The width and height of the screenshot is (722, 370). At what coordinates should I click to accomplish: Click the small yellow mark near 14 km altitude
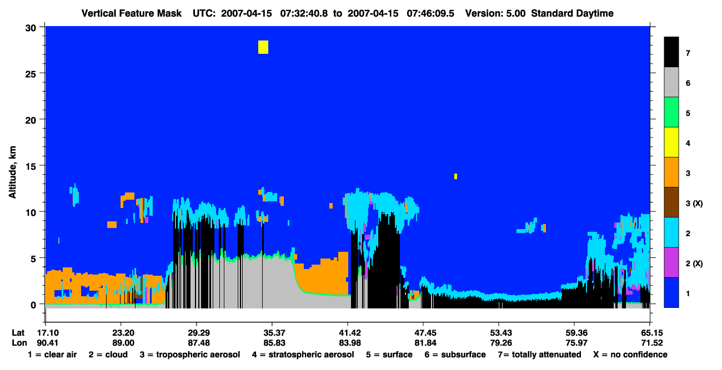(x=455, y=176)
